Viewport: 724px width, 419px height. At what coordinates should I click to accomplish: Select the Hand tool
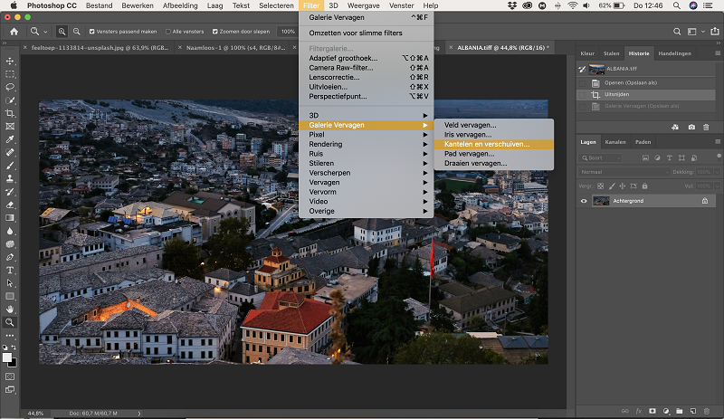10,309
